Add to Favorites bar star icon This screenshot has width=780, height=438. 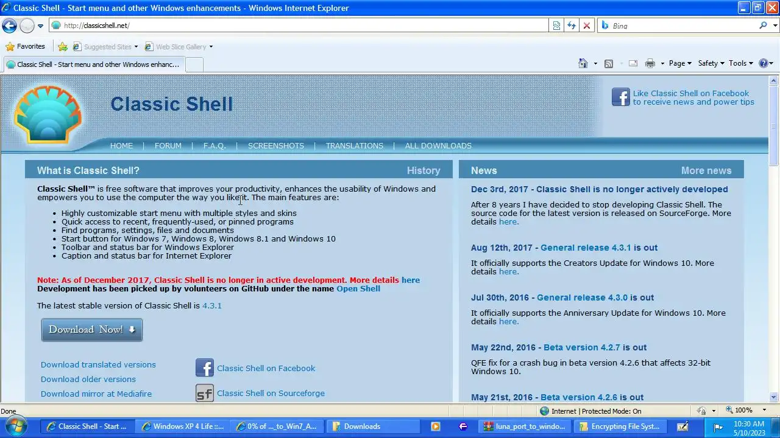tap(63, 46)
